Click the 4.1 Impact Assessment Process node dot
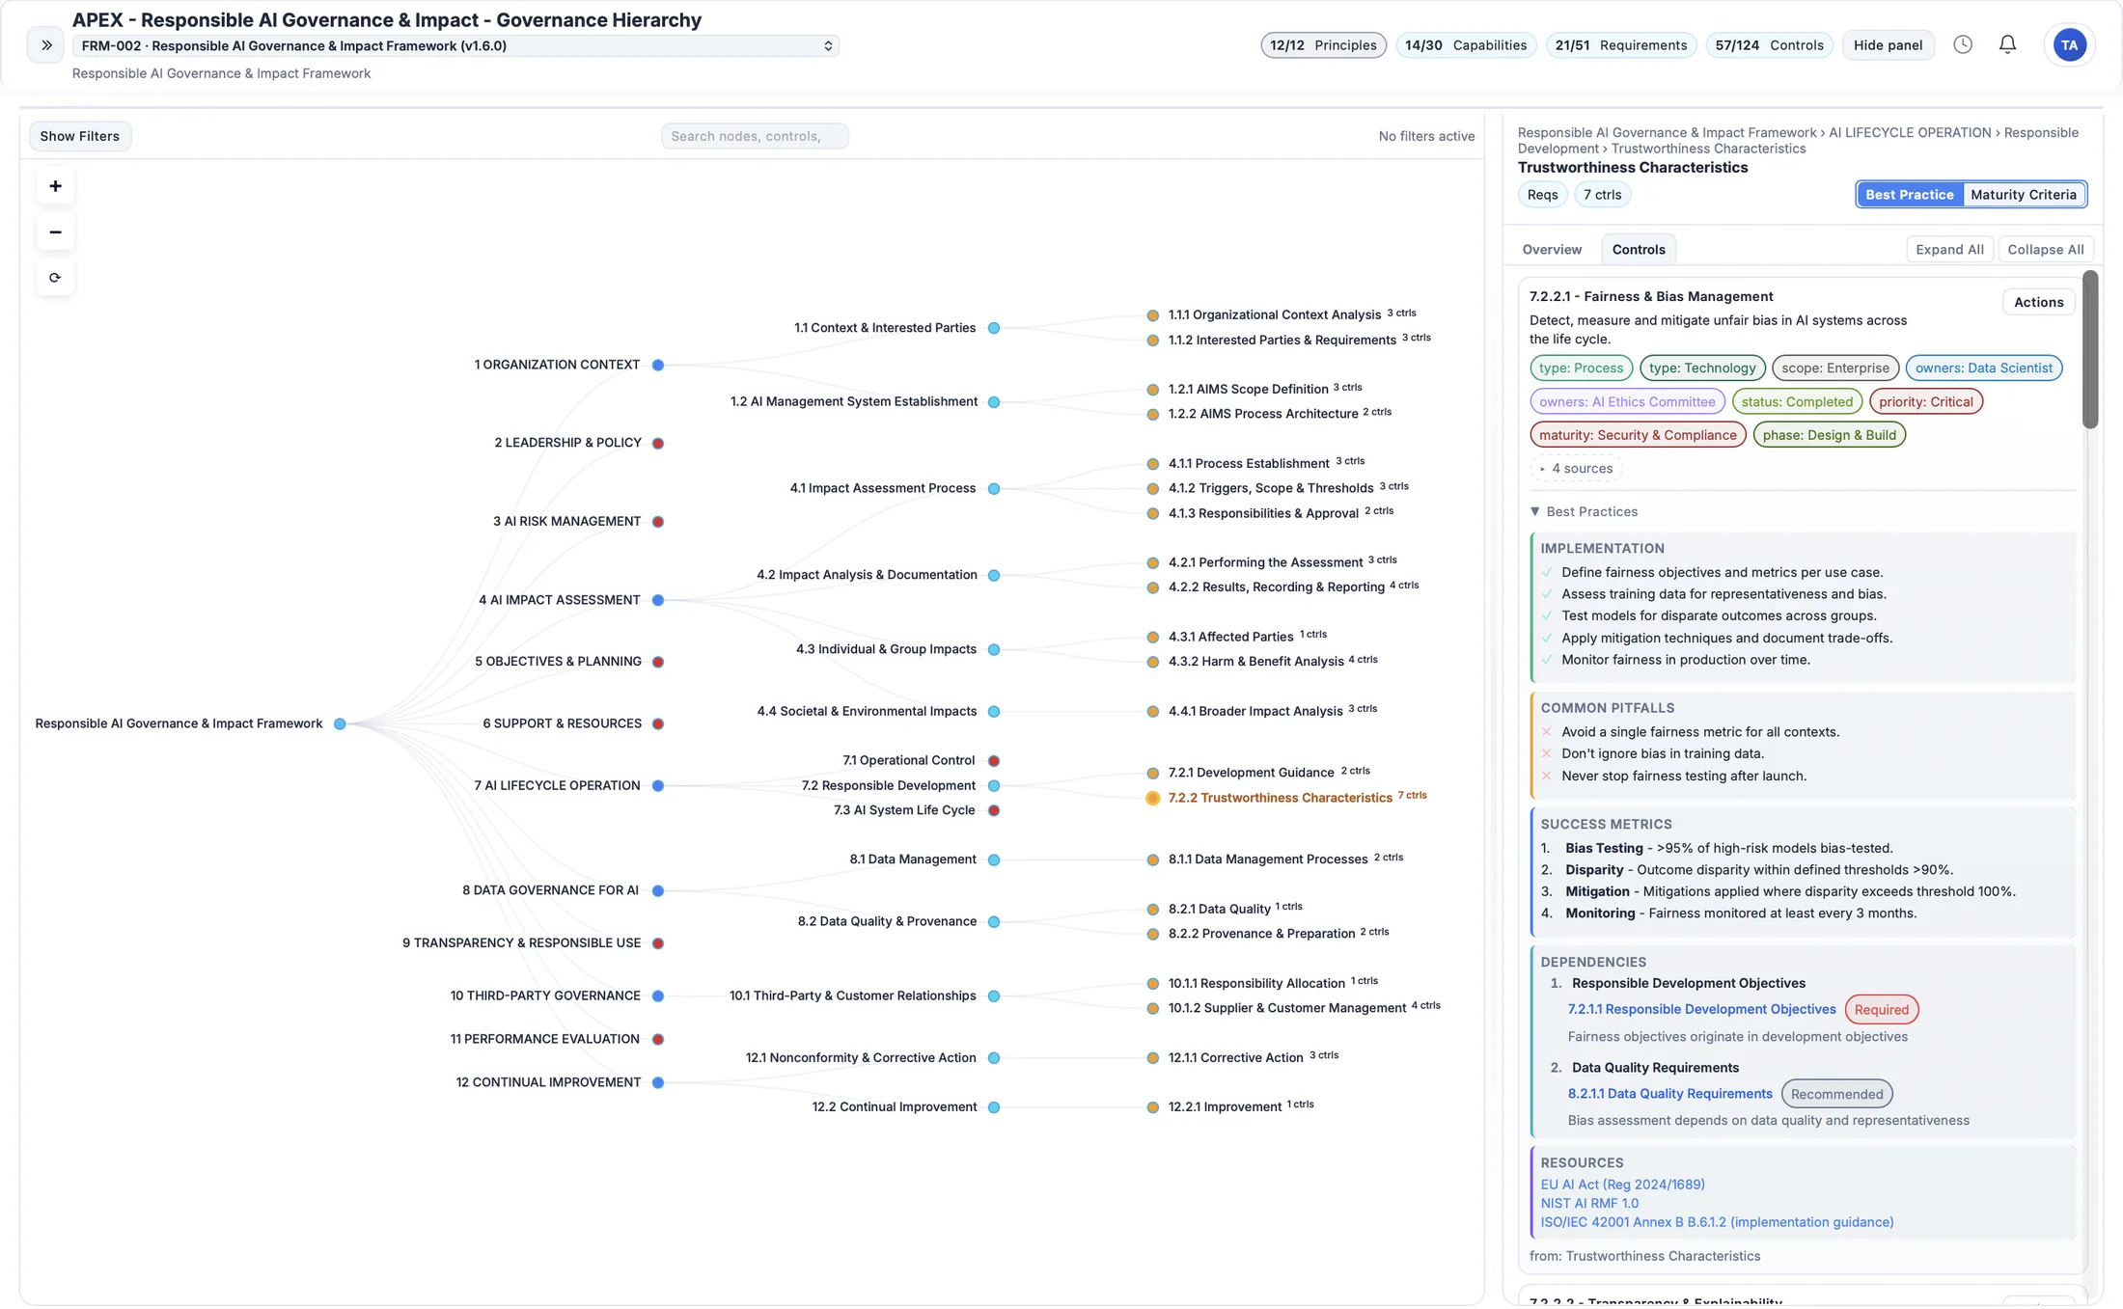This screenshot has height=1309, width=2123. pyautogui.click(x=994, y=489)
